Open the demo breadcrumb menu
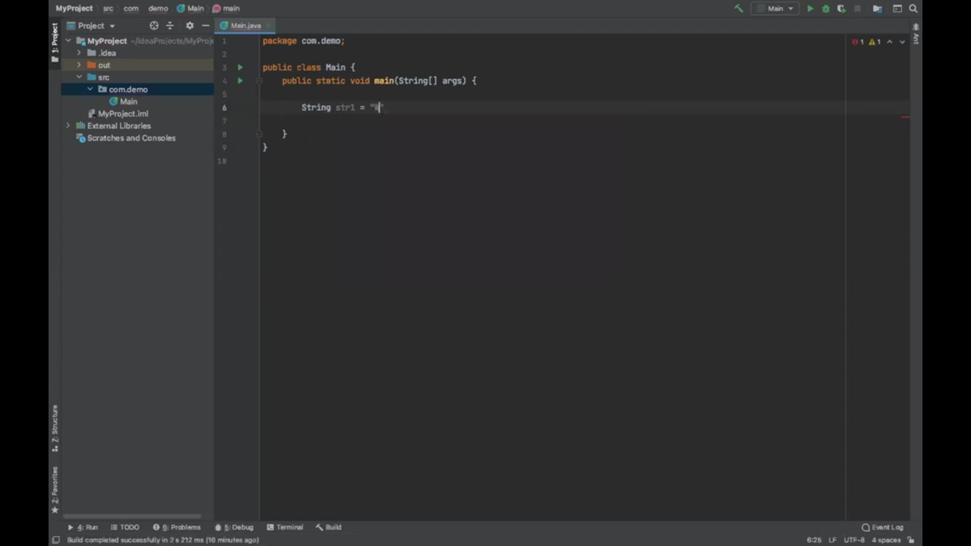Screen dimensions: 971x546 click(x=157, y=8)
